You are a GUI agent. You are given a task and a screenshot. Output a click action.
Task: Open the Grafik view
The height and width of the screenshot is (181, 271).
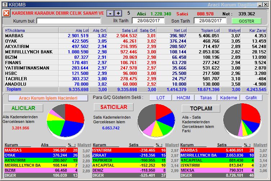coord(251,98)
